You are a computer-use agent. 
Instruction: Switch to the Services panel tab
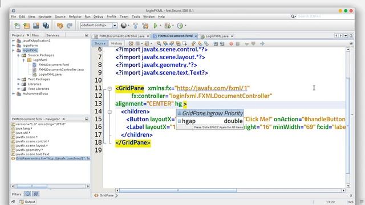pos(52,35)
